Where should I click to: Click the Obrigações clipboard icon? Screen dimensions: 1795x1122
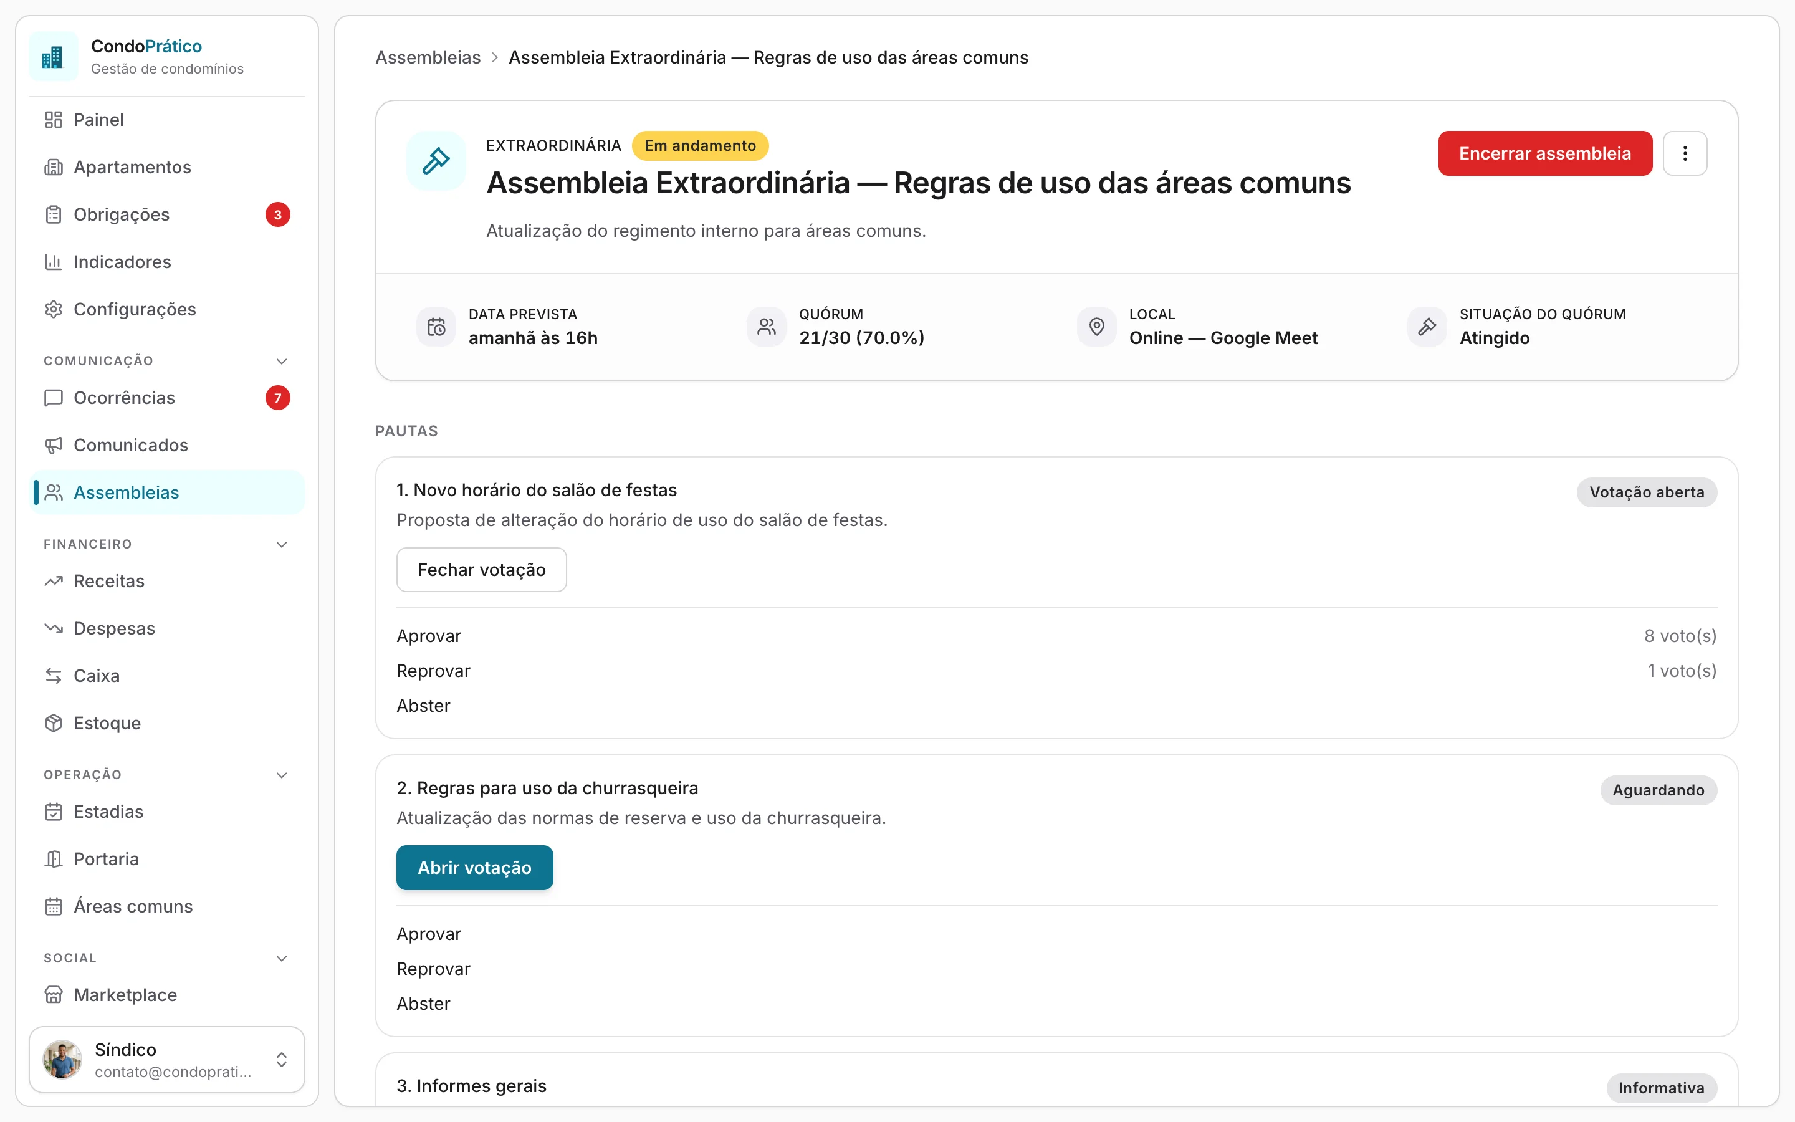[54, 214]
